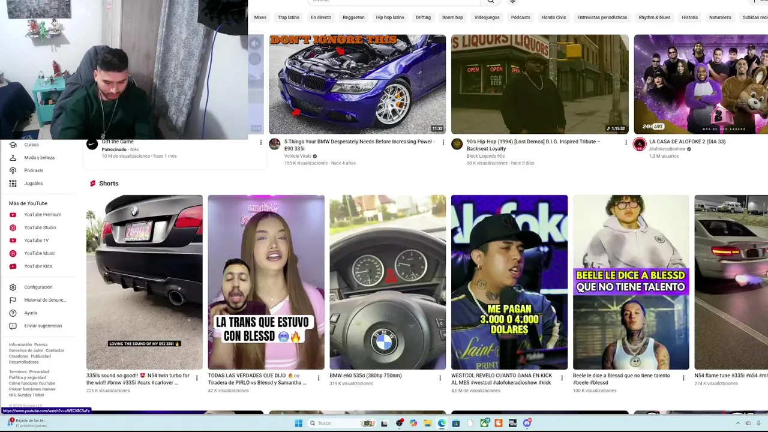Click the voice search microphone icon
768x432 pixels.
(512, 1)
